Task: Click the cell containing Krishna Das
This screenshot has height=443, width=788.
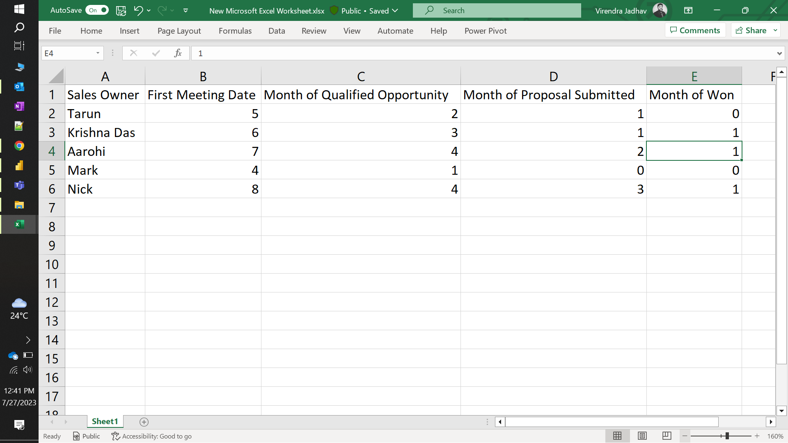Action: coord(105,132)
